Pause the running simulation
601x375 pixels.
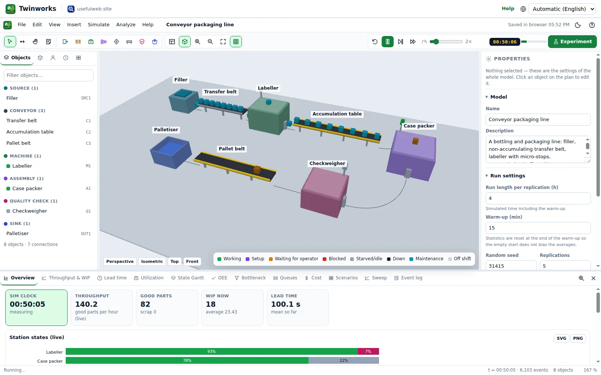coord(388,42)
